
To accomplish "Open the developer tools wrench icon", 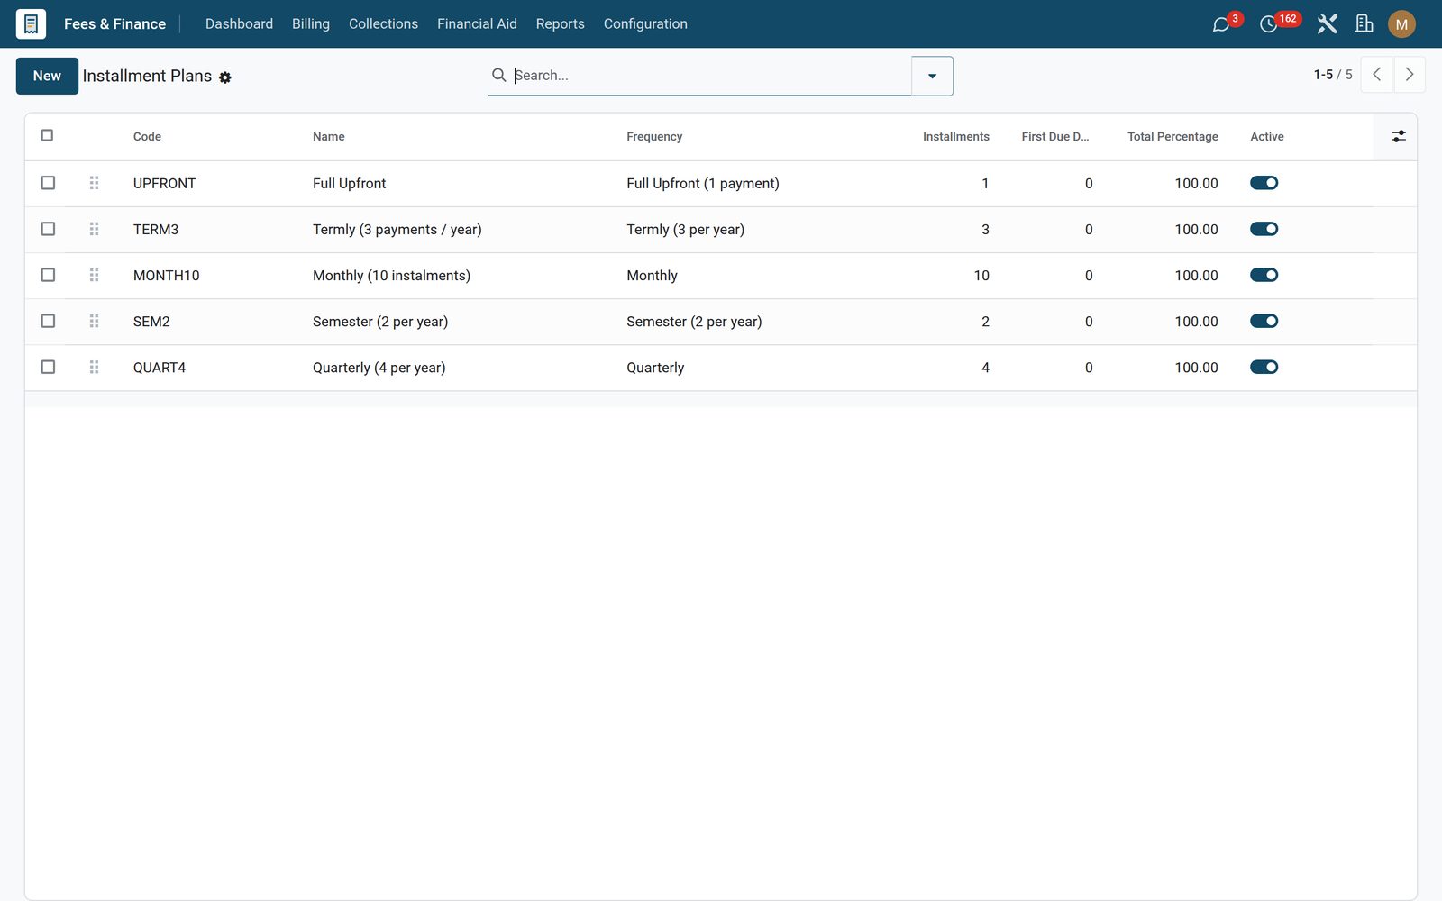I will [1327, 24].
